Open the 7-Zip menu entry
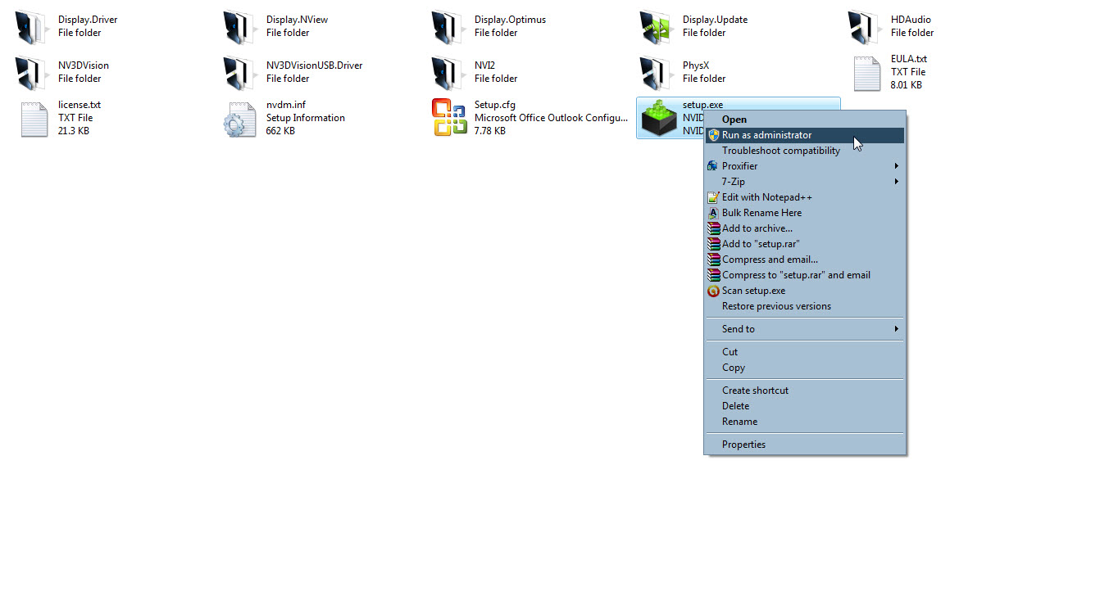Viewport: 1100px width, 596px height. pyautogui.click(x=805, y=182)
